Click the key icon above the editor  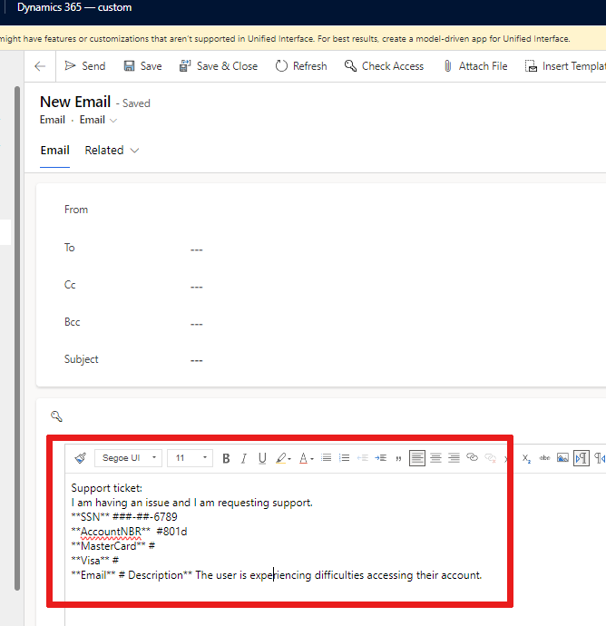click(x=56, y=416)
